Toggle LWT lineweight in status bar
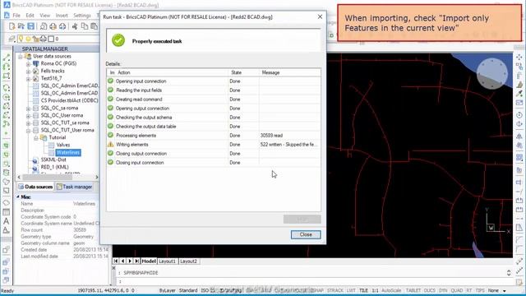Screen dimensions: 526x296 351,290
